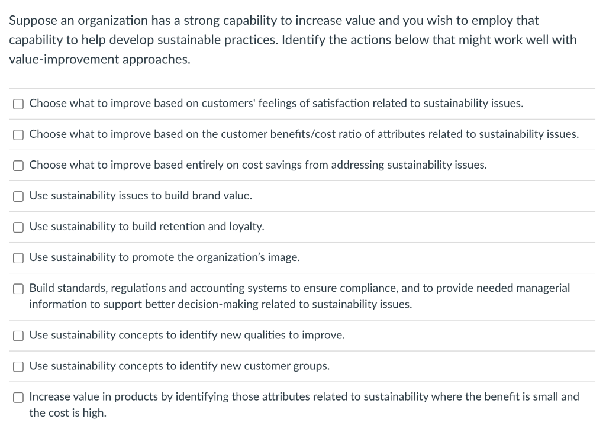Screen dimensions: 606x432
Task: Check 'Use sustainability issues to build brand value'
Action: (18, 196)
